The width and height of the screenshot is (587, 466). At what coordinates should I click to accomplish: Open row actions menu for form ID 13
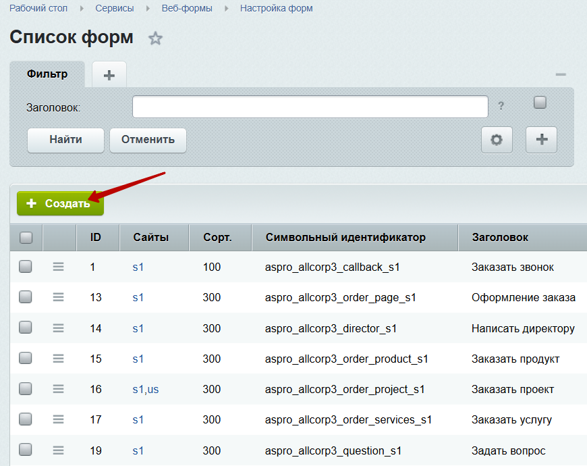59,297
